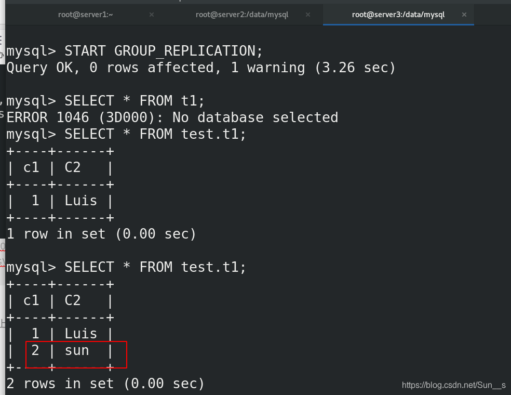Click the GROUP_REPLICATION word in the terminal
This screenshot has width=511, height=395.
pos(185,51)
